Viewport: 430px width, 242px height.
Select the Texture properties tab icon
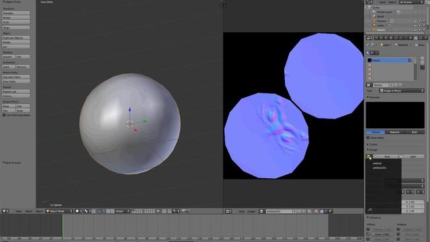pos(416,38)
